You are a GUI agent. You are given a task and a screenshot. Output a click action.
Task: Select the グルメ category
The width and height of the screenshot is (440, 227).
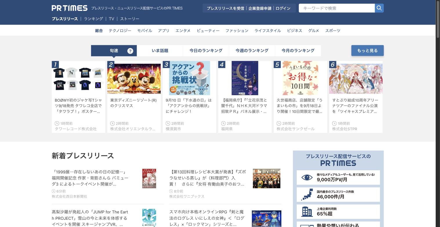314,30
